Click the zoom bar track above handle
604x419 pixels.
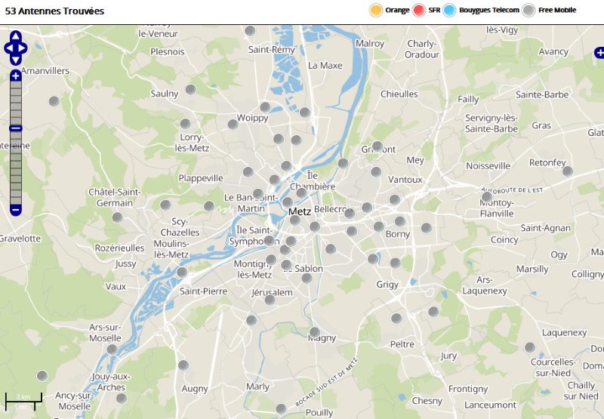tap(15, 103)
